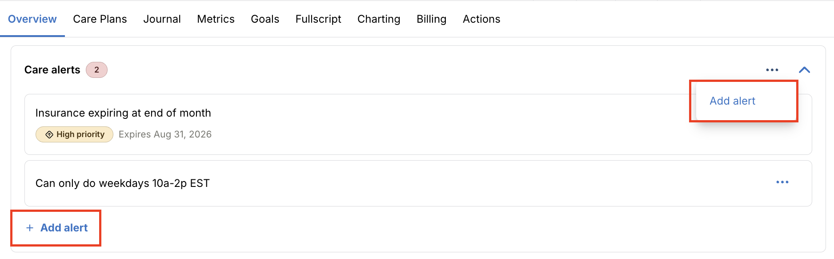Image resolution: width=834 pixels, height=259 pixels.
Task: Open options for weekdays 10a-2p alert
Action: point(782,182)
